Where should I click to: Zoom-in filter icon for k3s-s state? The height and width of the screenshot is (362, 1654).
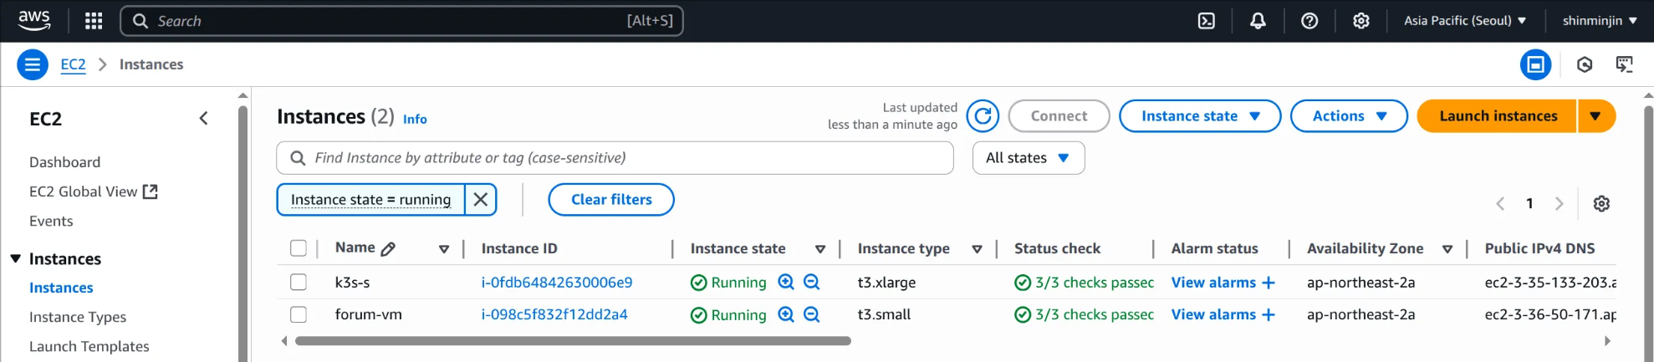coord(786,282)
